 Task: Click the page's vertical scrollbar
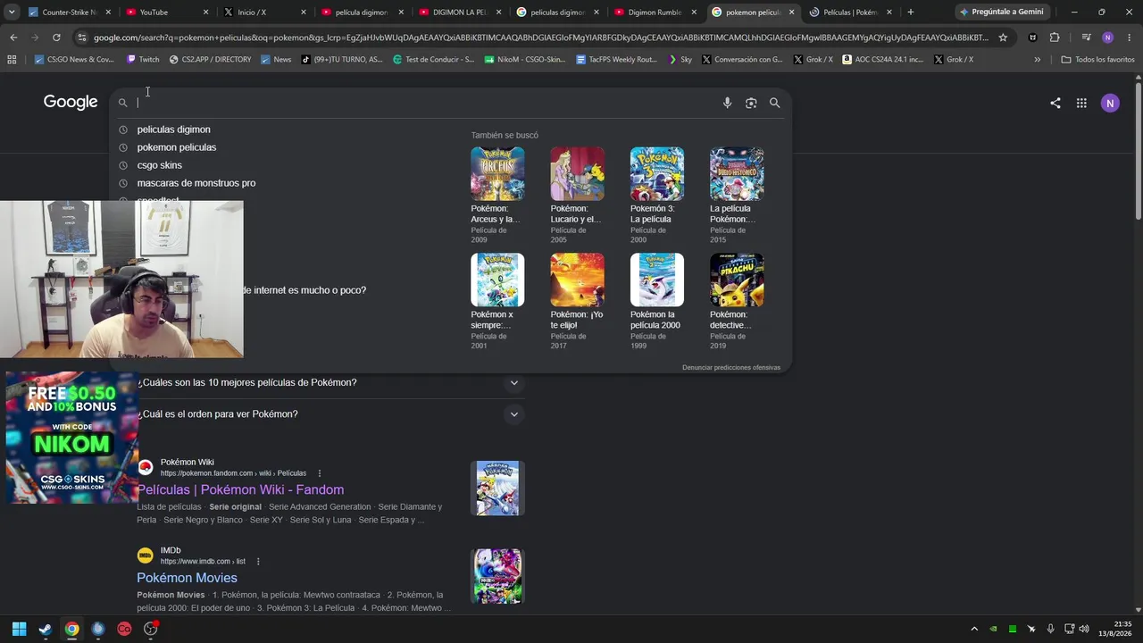(x=1139, y=152)
